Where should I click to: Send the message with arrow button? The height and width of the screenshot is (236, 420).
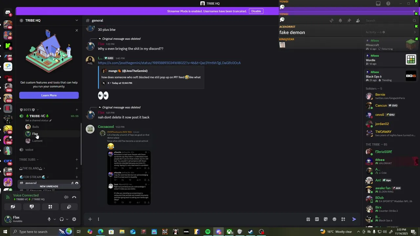click(354, 219)
